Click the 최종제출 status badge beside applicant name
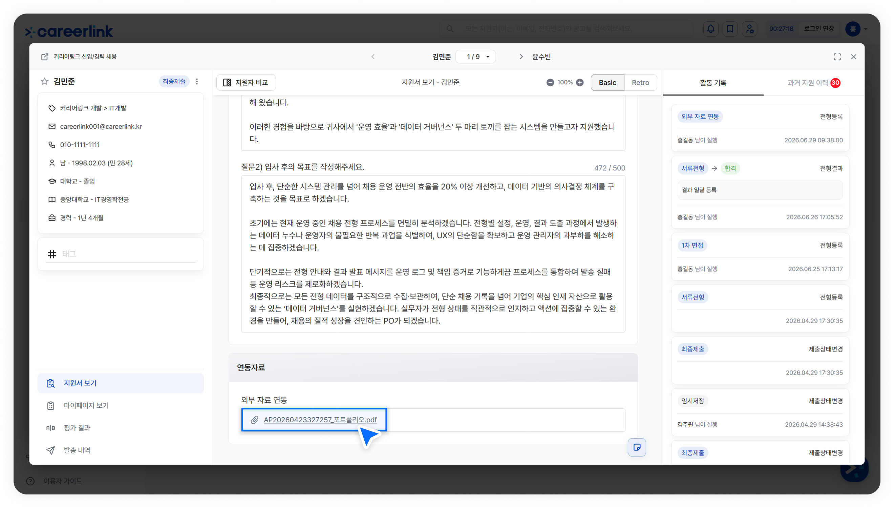The image size is (894, 508). [x=174, y=81]
